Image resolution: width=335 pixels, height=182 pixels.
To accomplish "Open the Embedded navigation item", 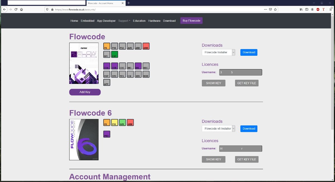I will (x=88, y=21).
